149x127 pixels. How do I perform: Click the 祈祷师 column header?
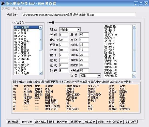click(x=49, y=86)
